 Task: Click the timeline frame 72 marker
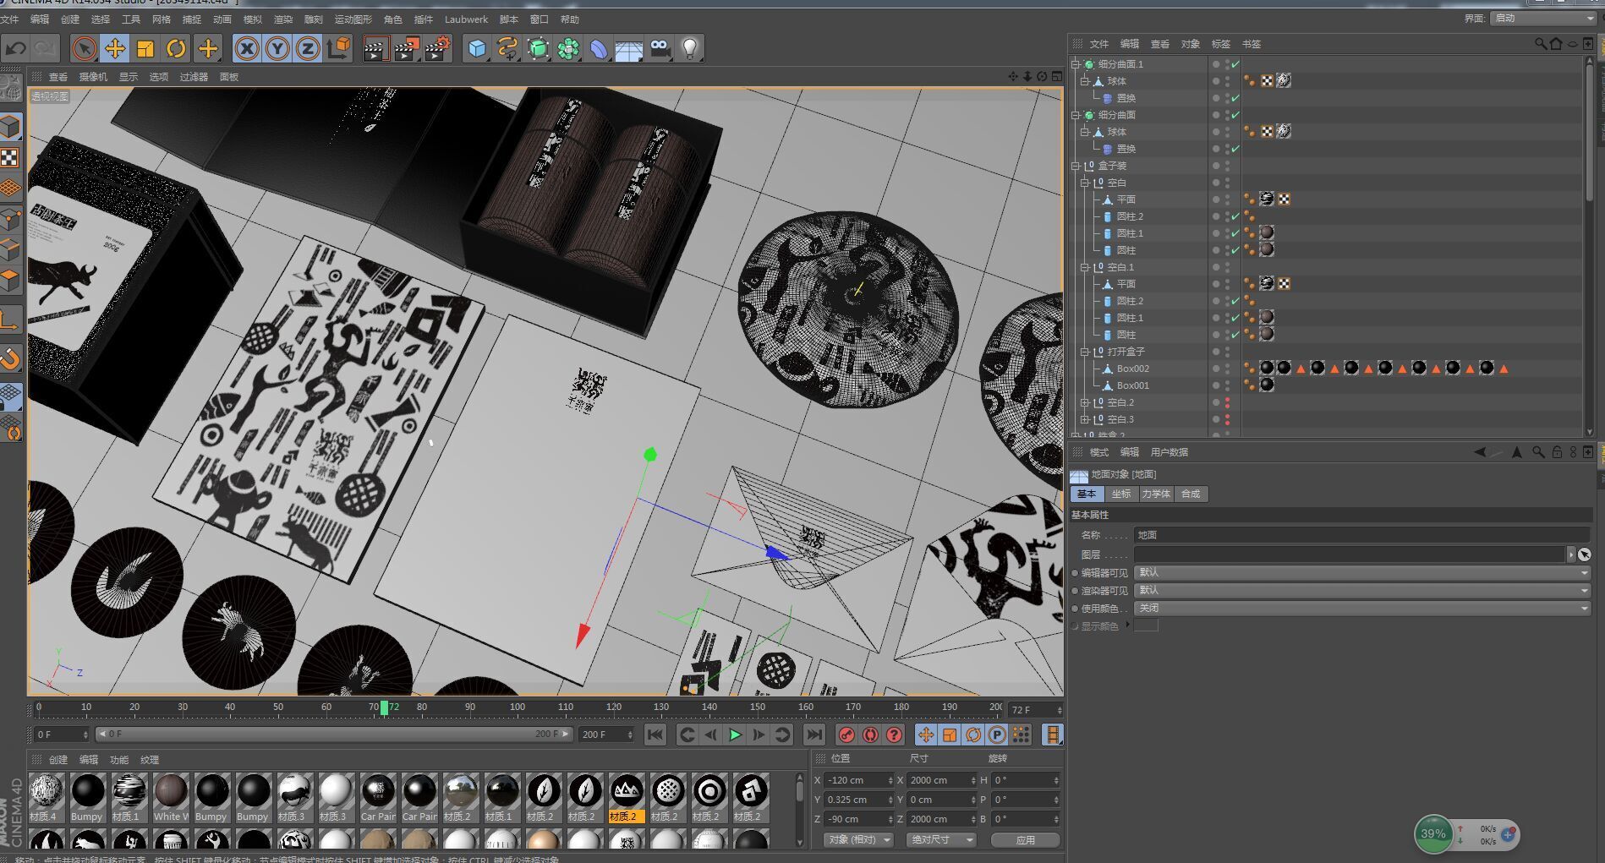[385, 707]
